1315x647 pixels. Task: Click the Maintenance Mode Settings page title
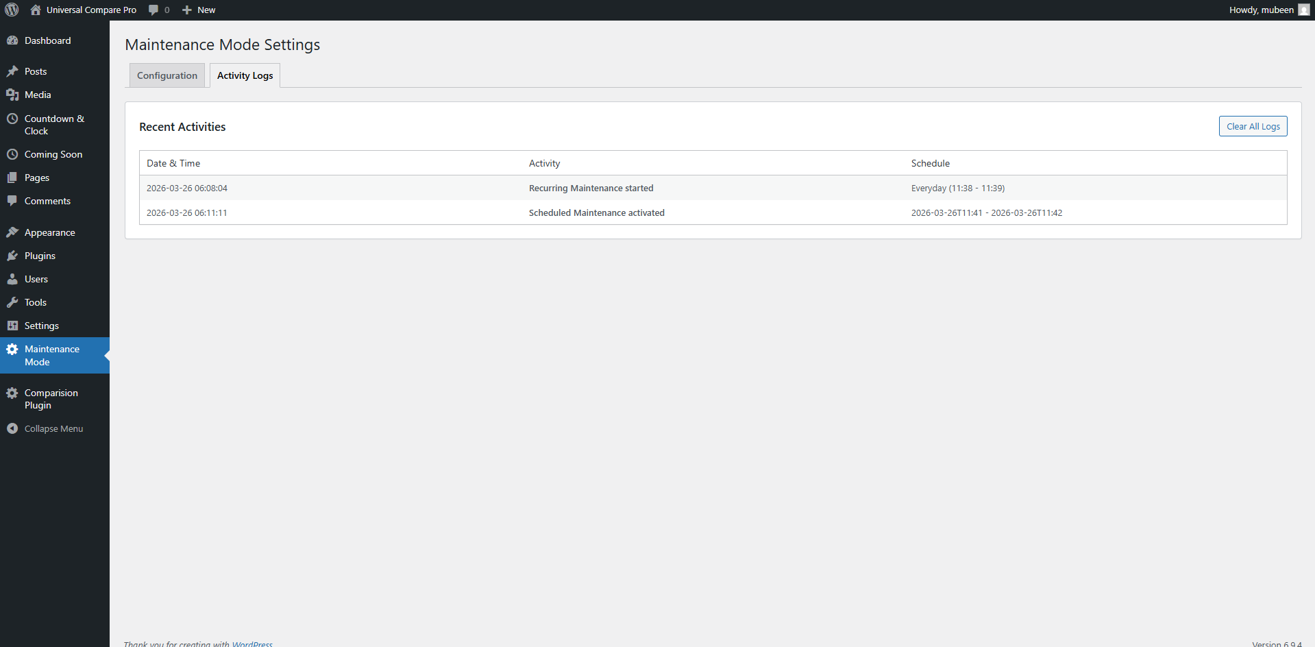[223, 45]
